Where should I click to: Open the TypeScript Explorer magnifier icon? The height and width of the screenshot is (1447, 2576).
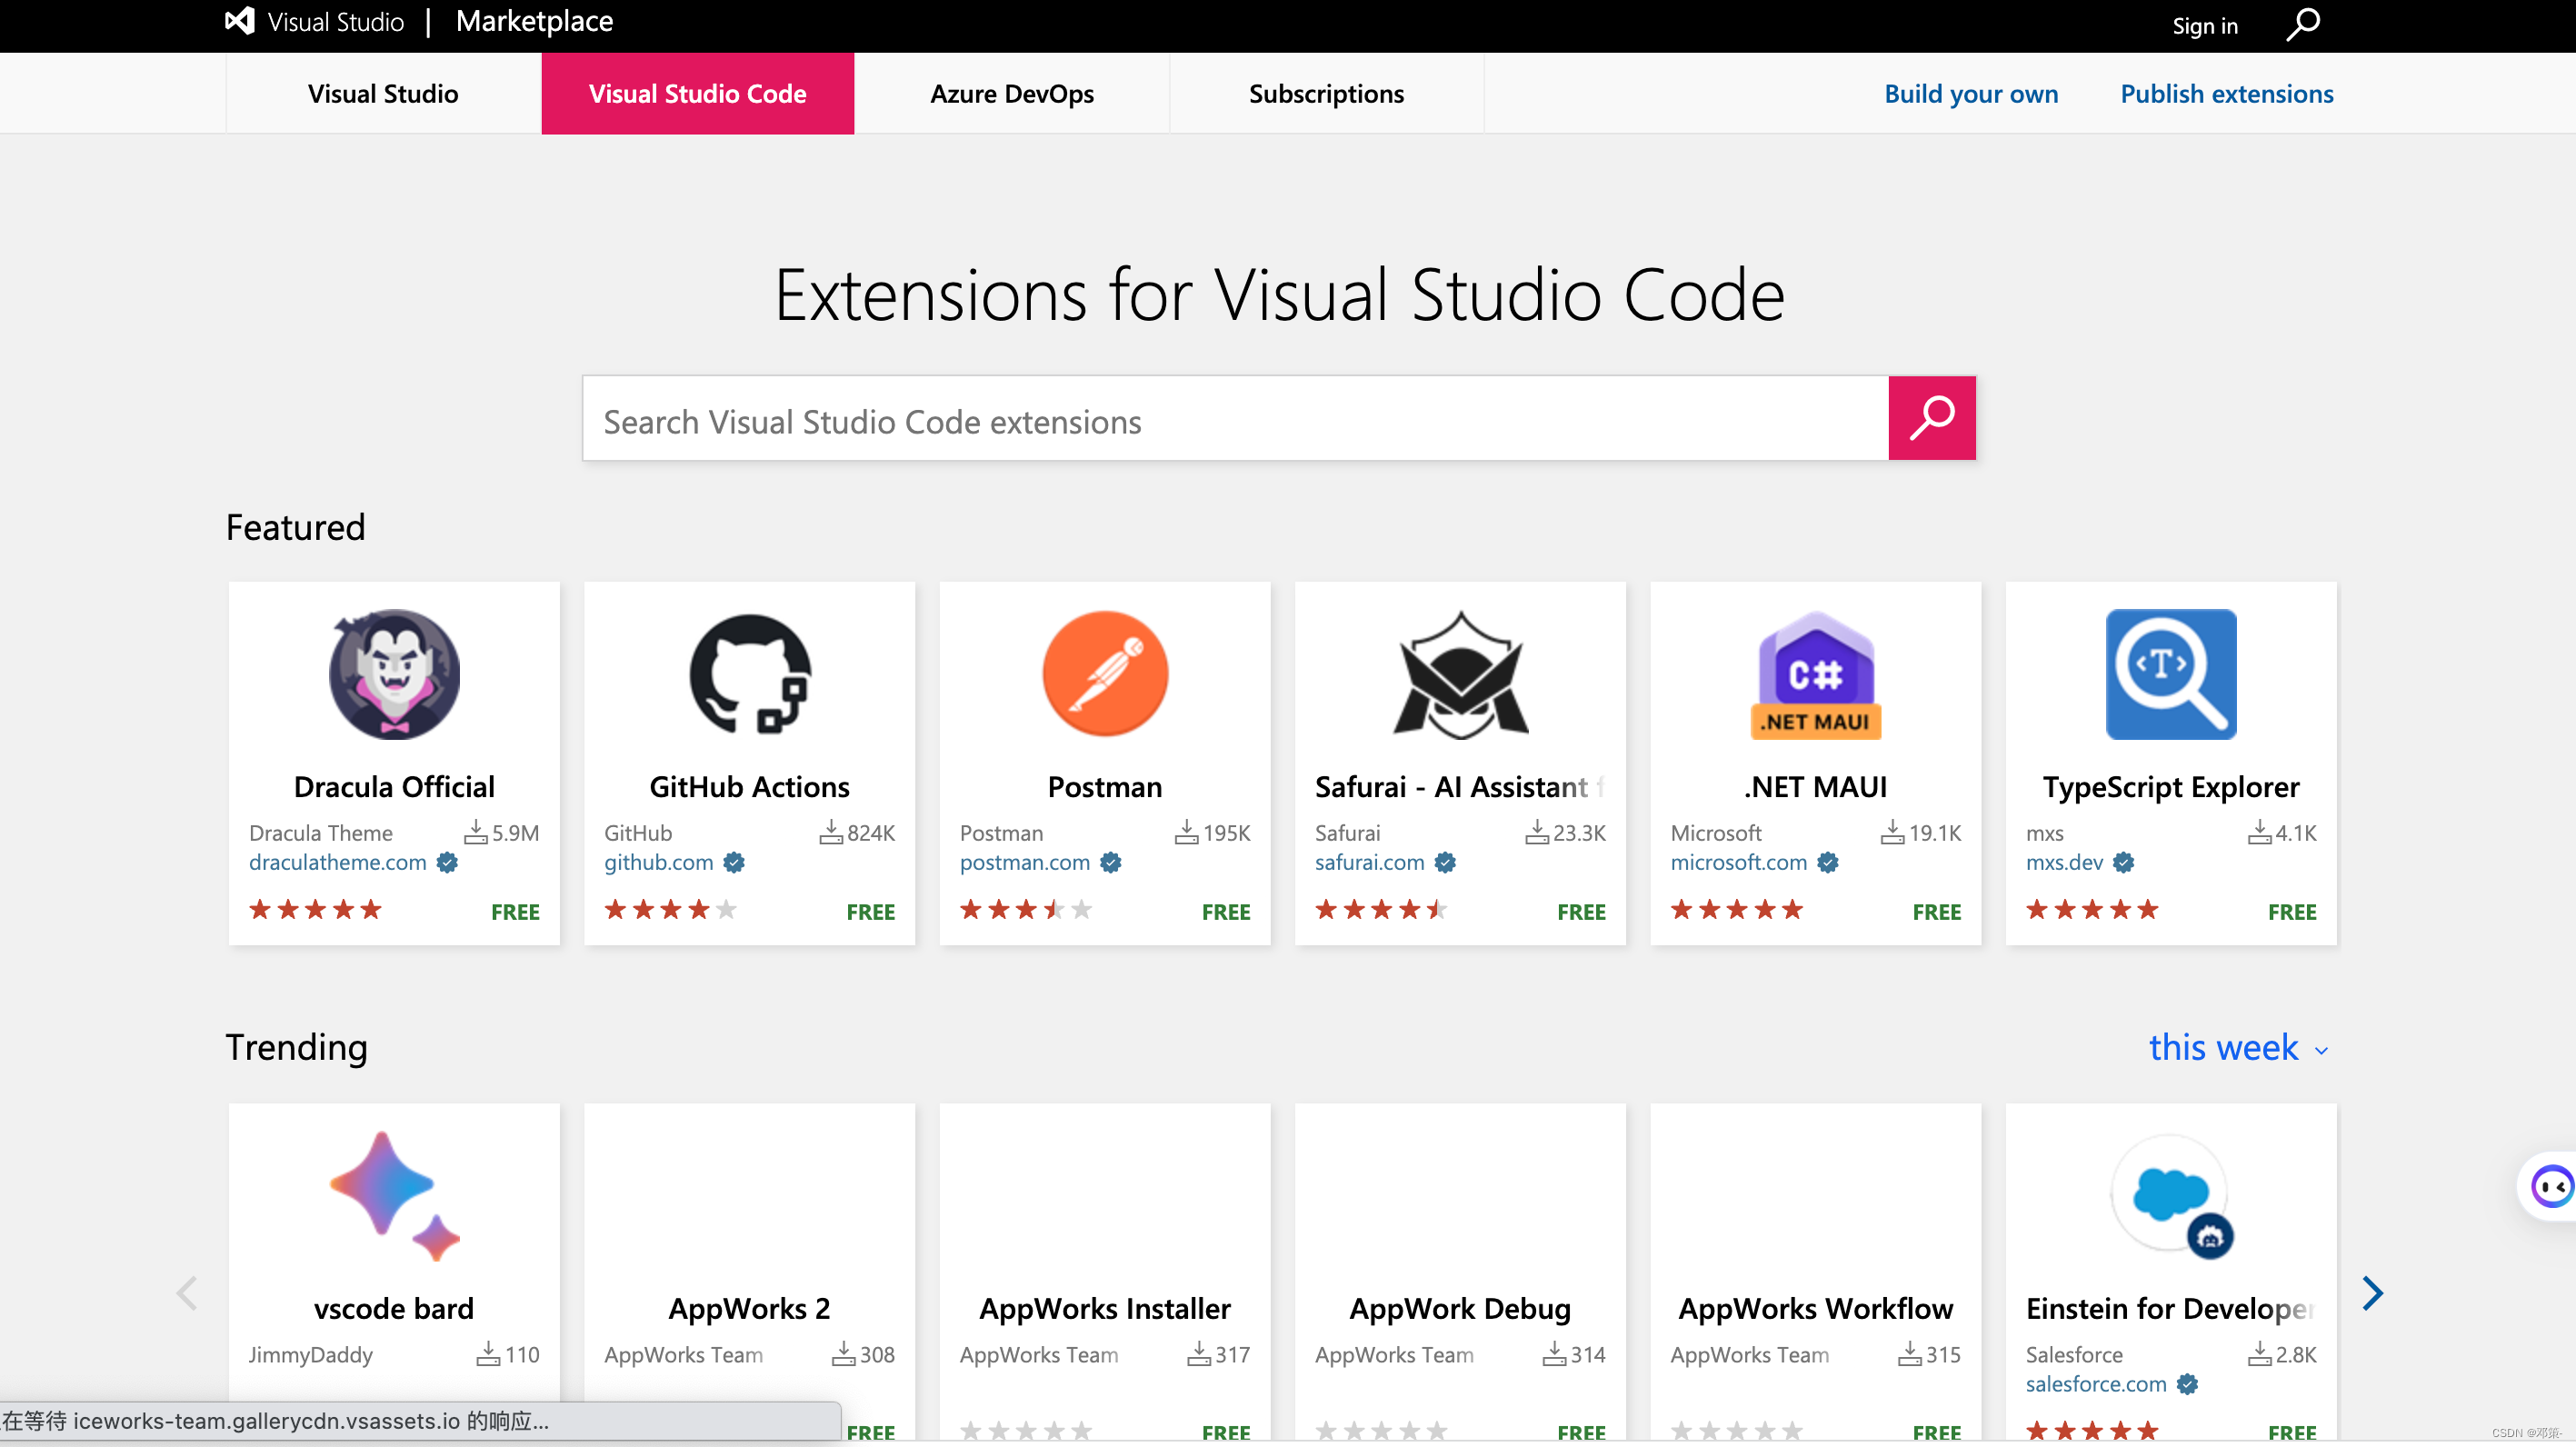(x=2171, y=674)
